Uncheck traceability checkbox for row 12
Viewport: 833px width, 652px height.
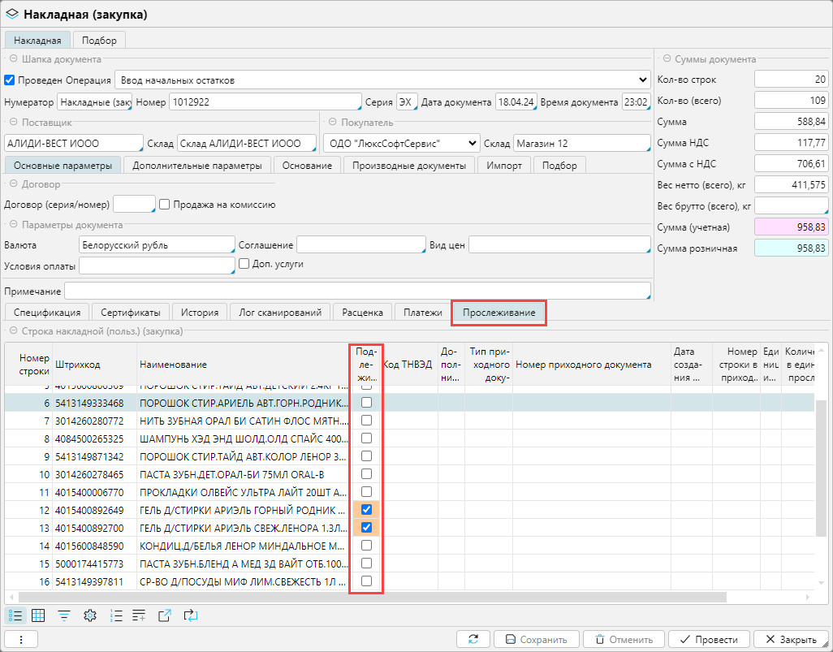click(x=366, y=510)
